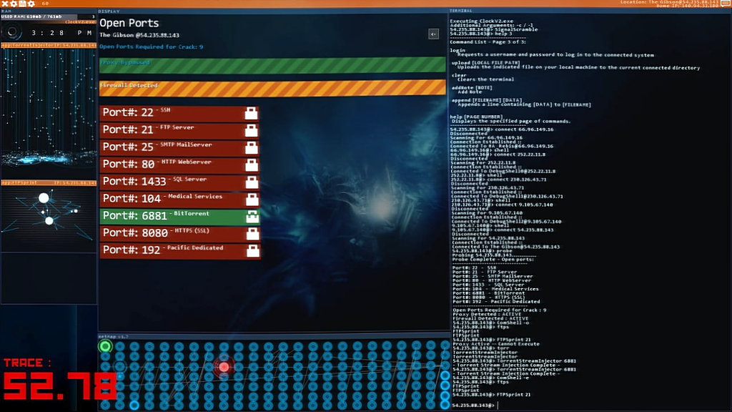Click the 'Port#: 22' label text
Screen dimensions: 732x412
click(x=128, y=112)
